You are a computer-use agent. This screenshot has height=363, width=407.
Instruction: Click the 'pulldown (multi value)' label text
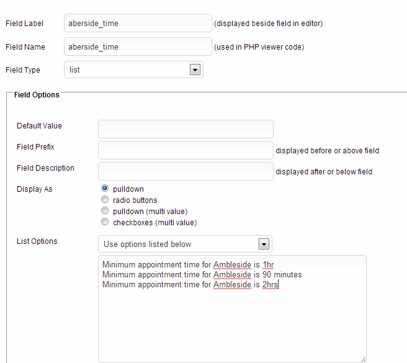(x=150, y=211)
